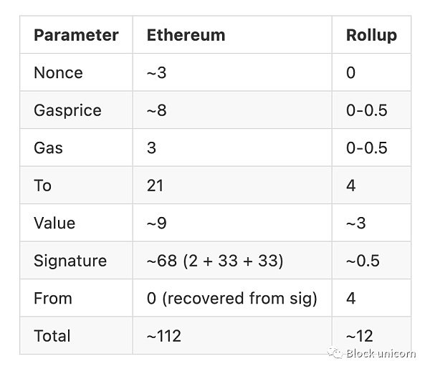430x371 pixels.
Task: Click the Value row label
Action: click(54, 223)
